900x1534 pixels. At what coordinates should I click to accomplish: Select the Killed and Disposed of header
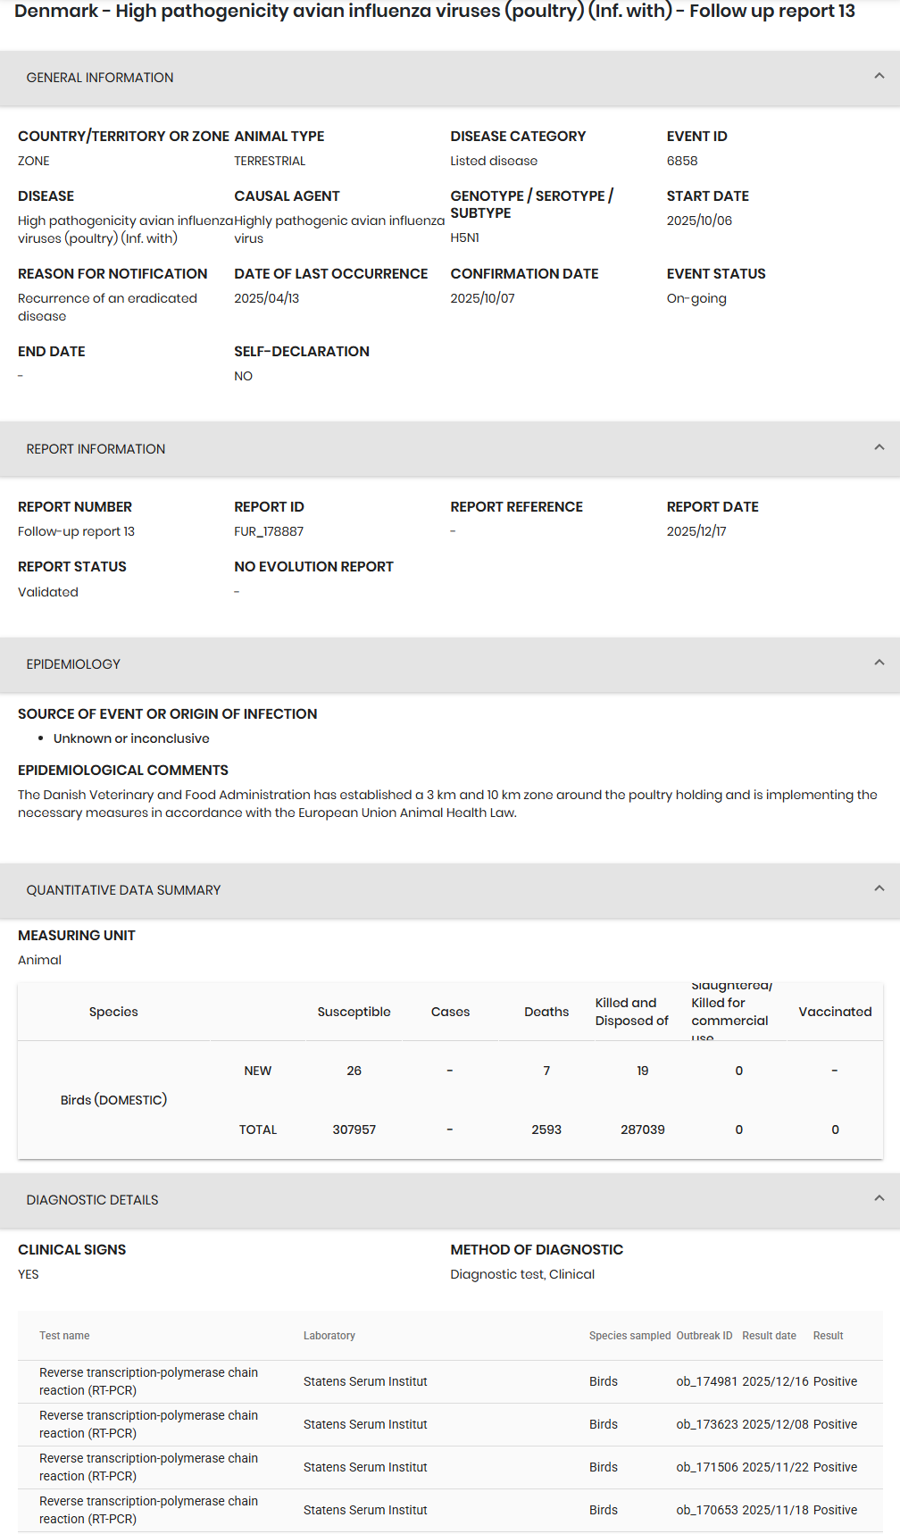[631, 1012]
